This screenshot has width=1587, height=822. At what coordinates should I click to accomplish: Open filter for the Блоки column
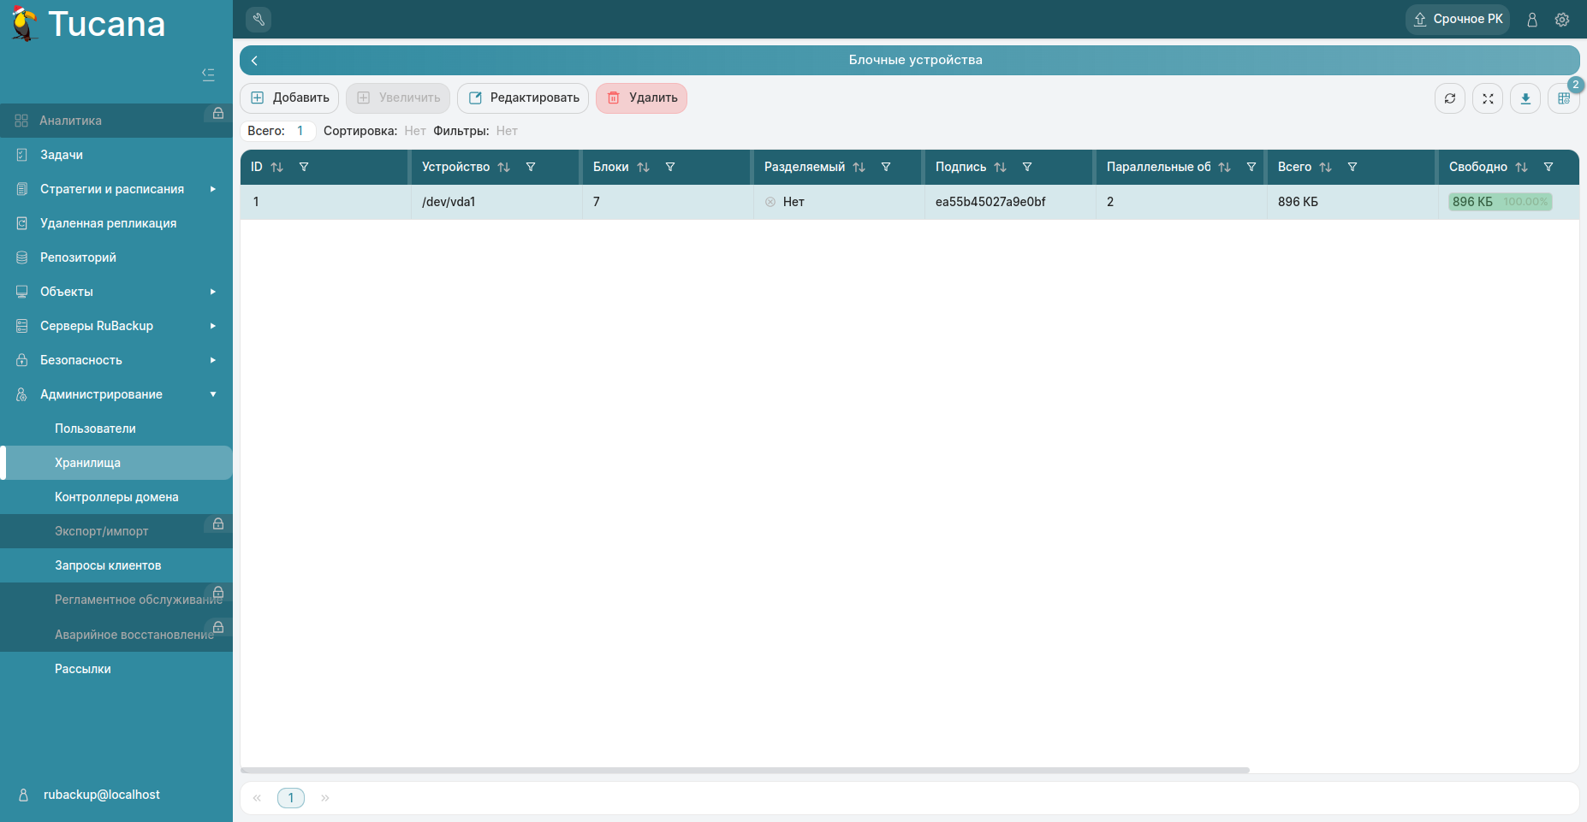point(670,168)
